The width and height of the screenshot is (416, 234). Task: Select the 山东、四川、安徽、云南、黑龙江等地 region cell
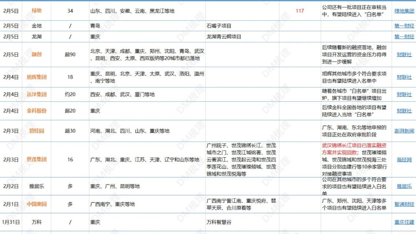pyautogui.click(x=147, y=11)
